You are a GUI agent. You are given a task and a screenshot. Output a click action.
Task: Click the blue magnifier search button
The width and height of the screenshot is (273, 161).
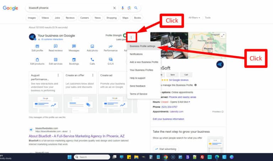tap(136, 8)
